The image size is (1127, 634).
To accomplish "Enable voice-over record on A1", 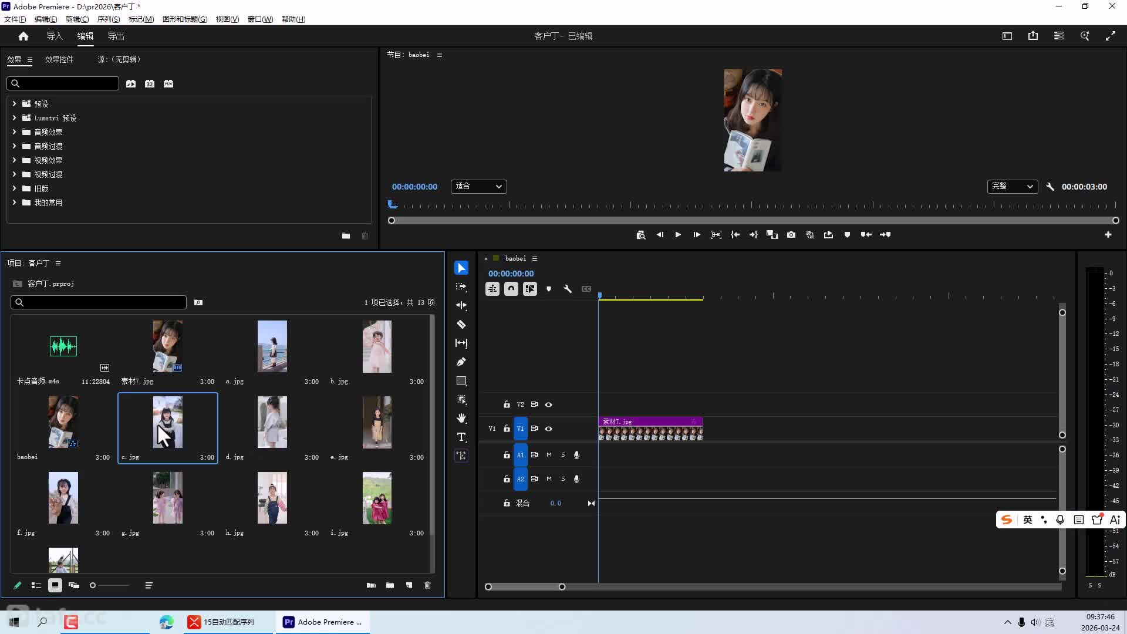I will [576, 455].
